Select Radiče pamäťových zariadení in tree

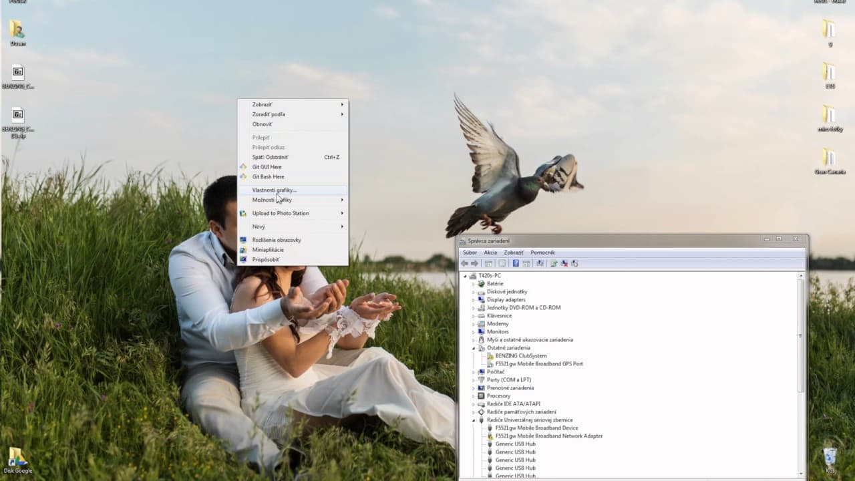tap(521, 412)
